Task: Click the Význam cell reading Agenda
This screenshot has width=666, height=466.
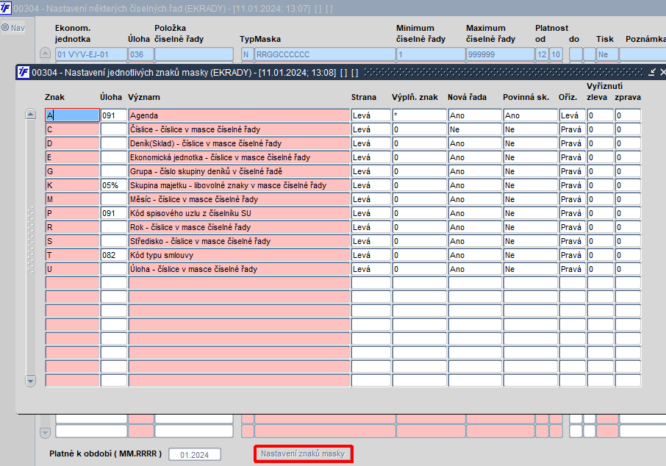Action: tap(239, 115)
